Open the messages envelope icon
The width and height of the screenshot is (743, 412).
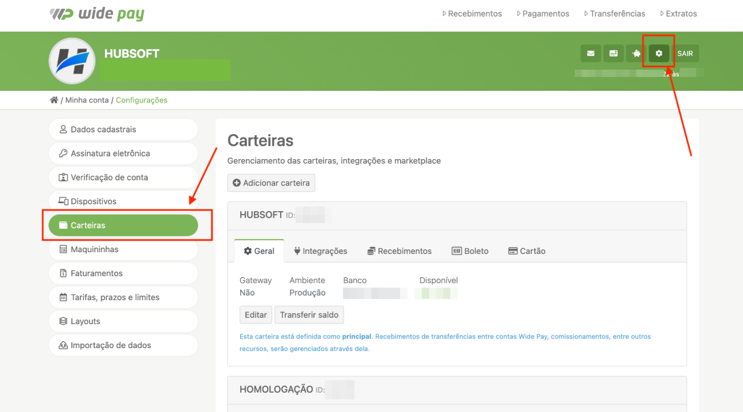click(591, 53)
